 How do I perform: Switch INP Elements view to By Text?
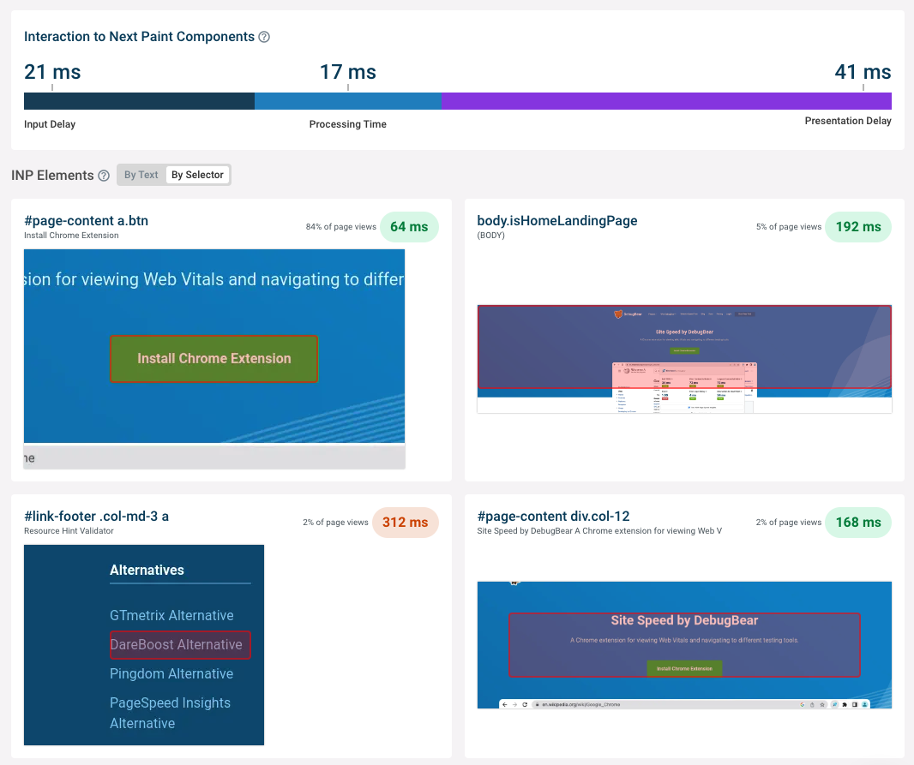click(x=141, y=175)
